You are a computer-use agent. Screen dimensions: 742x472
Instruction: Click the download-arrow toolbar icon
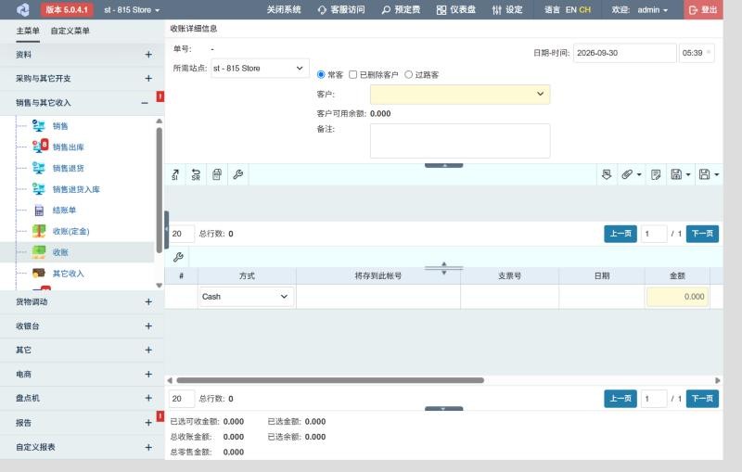pos(607,174)
